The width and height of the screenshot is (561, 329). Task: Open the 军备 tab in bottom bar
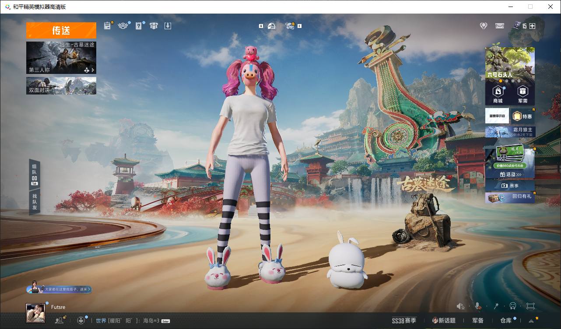tap(478, 321)
